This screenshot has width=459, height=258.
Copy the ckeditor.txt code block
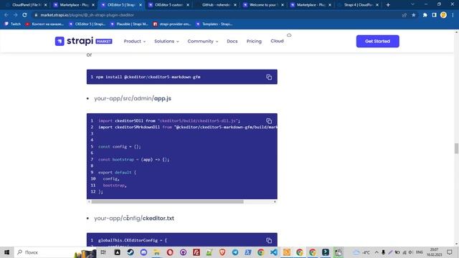click(269, 241)
